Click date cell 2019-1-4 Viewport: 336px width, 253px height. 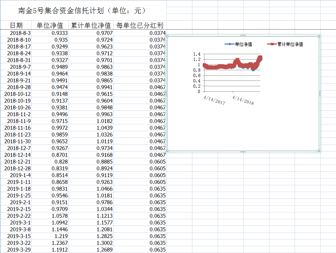pyautogui.click(x=16, y=175)
